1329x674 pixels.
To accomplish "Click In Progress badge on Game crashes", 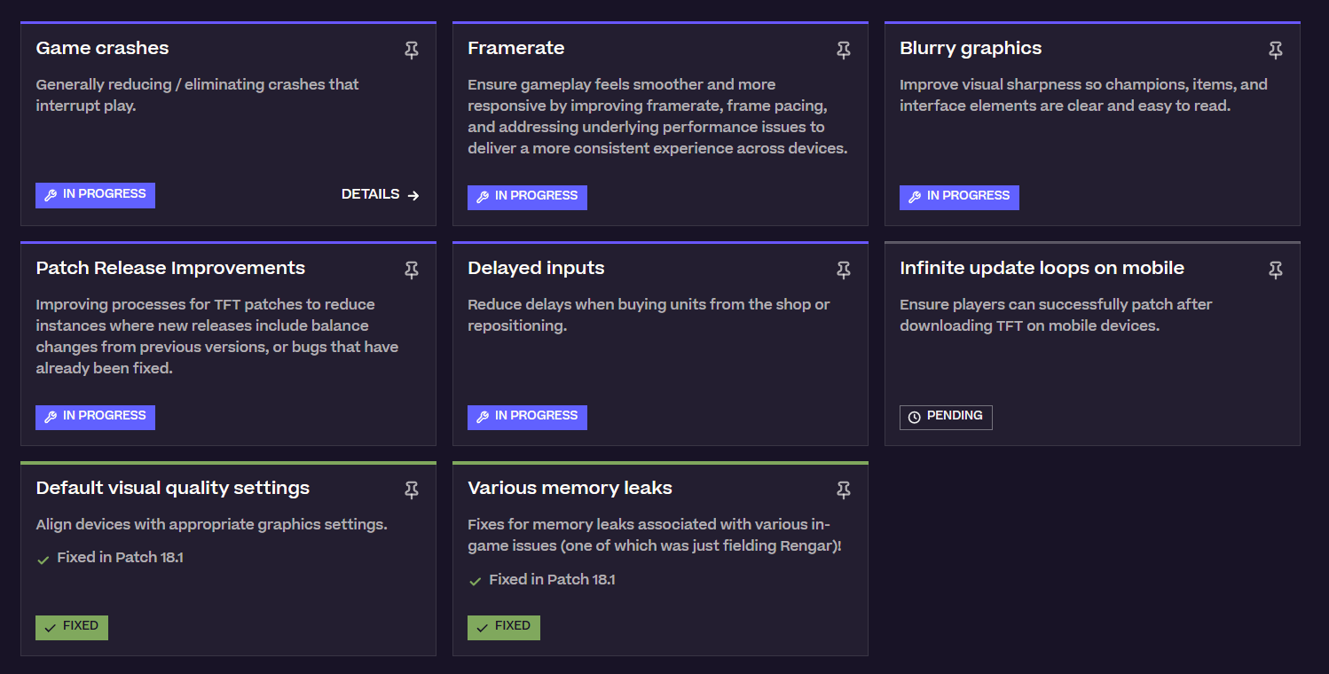I will point(95,195).
